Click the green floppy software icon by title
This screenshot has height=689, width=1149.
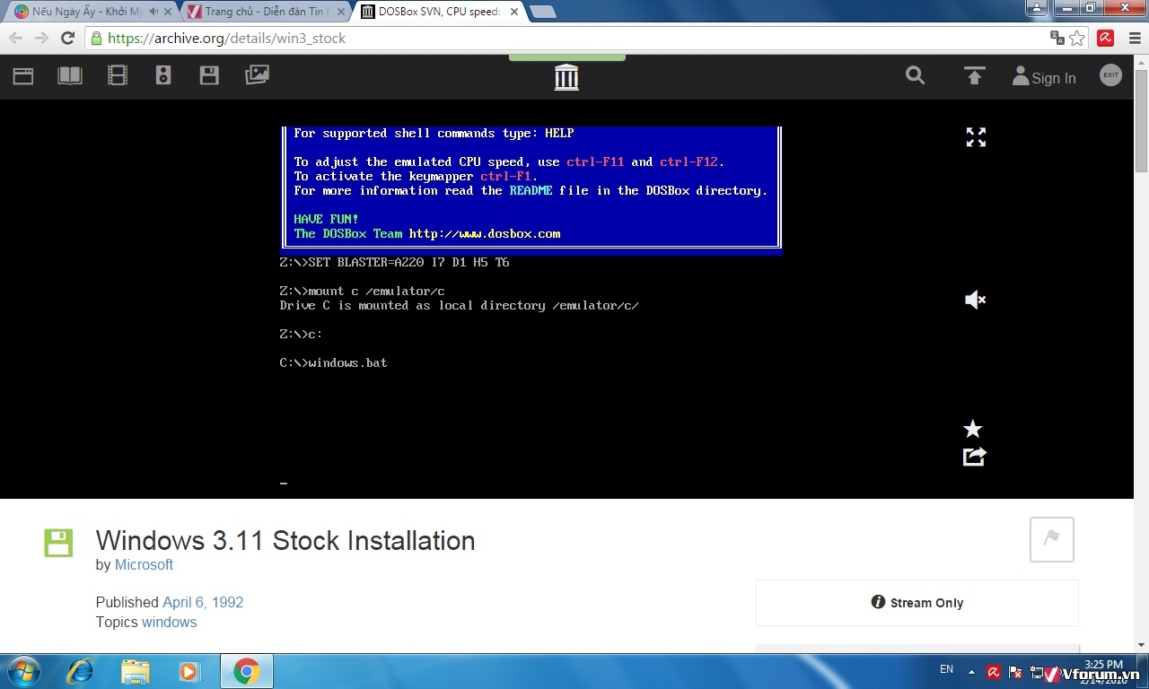pyautogui.click(x=58, y=543)
